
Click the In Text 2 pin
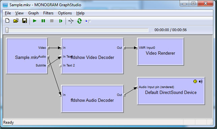(60, 65)
